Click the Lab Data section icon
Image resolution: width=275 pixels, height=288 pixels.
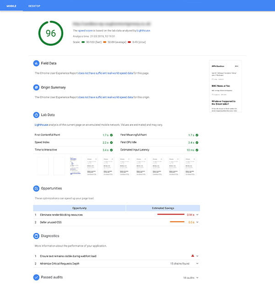click(x=36, y=115)
